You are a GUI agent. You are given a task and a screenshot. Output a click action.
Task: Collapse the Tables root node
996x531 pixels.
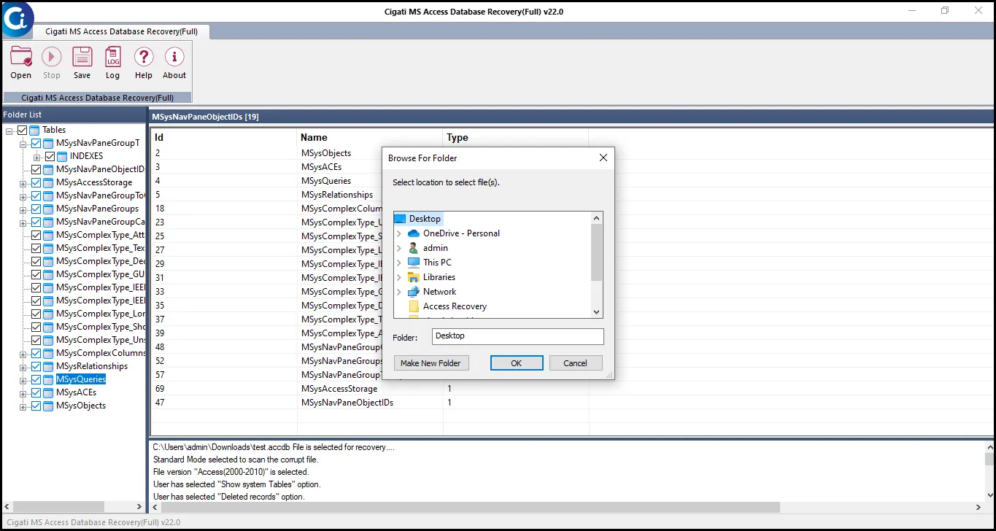click(9, 131)
